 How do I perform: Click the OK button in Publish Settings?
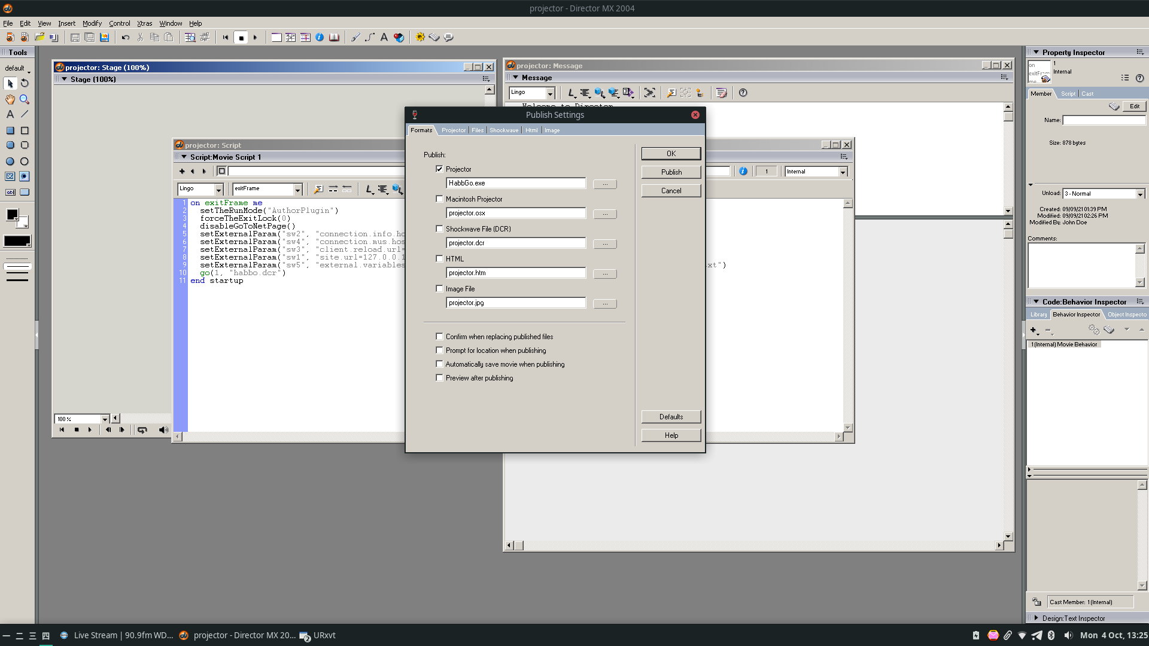pyautogui.click(x=671, y=154)
